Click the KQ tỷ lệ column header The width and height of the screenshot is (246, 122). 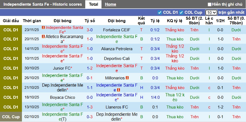pyautogui.click(x=175, y=21)
